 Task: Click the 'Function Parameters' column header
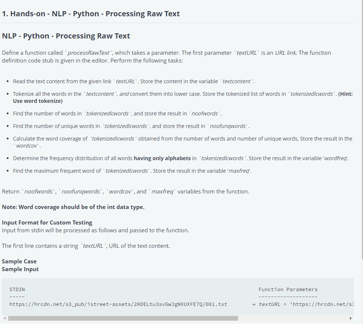pyautogui.click(x=288, y=289)
